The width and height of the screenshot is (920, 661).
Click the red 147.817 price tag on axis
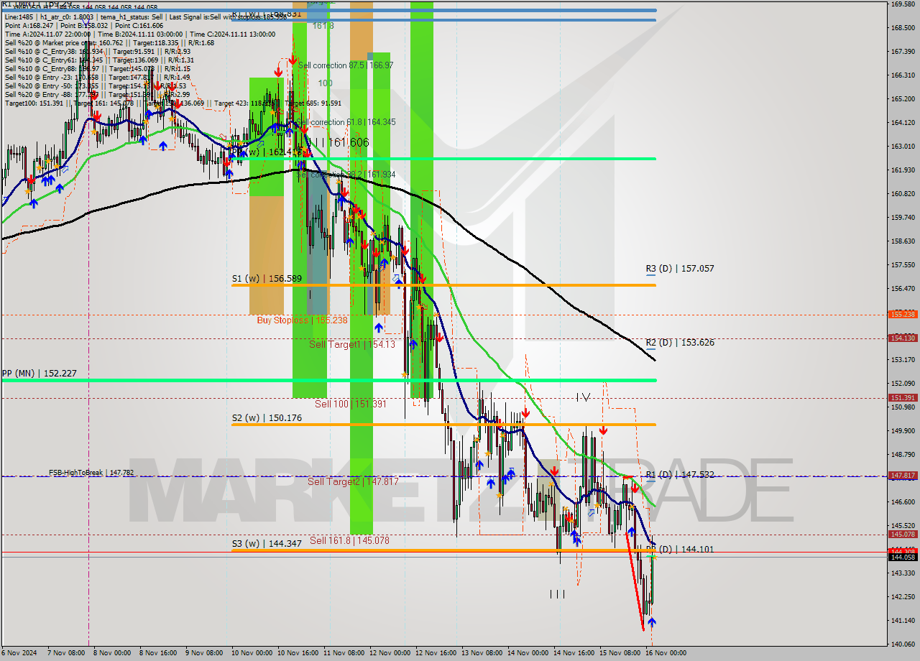903,475
